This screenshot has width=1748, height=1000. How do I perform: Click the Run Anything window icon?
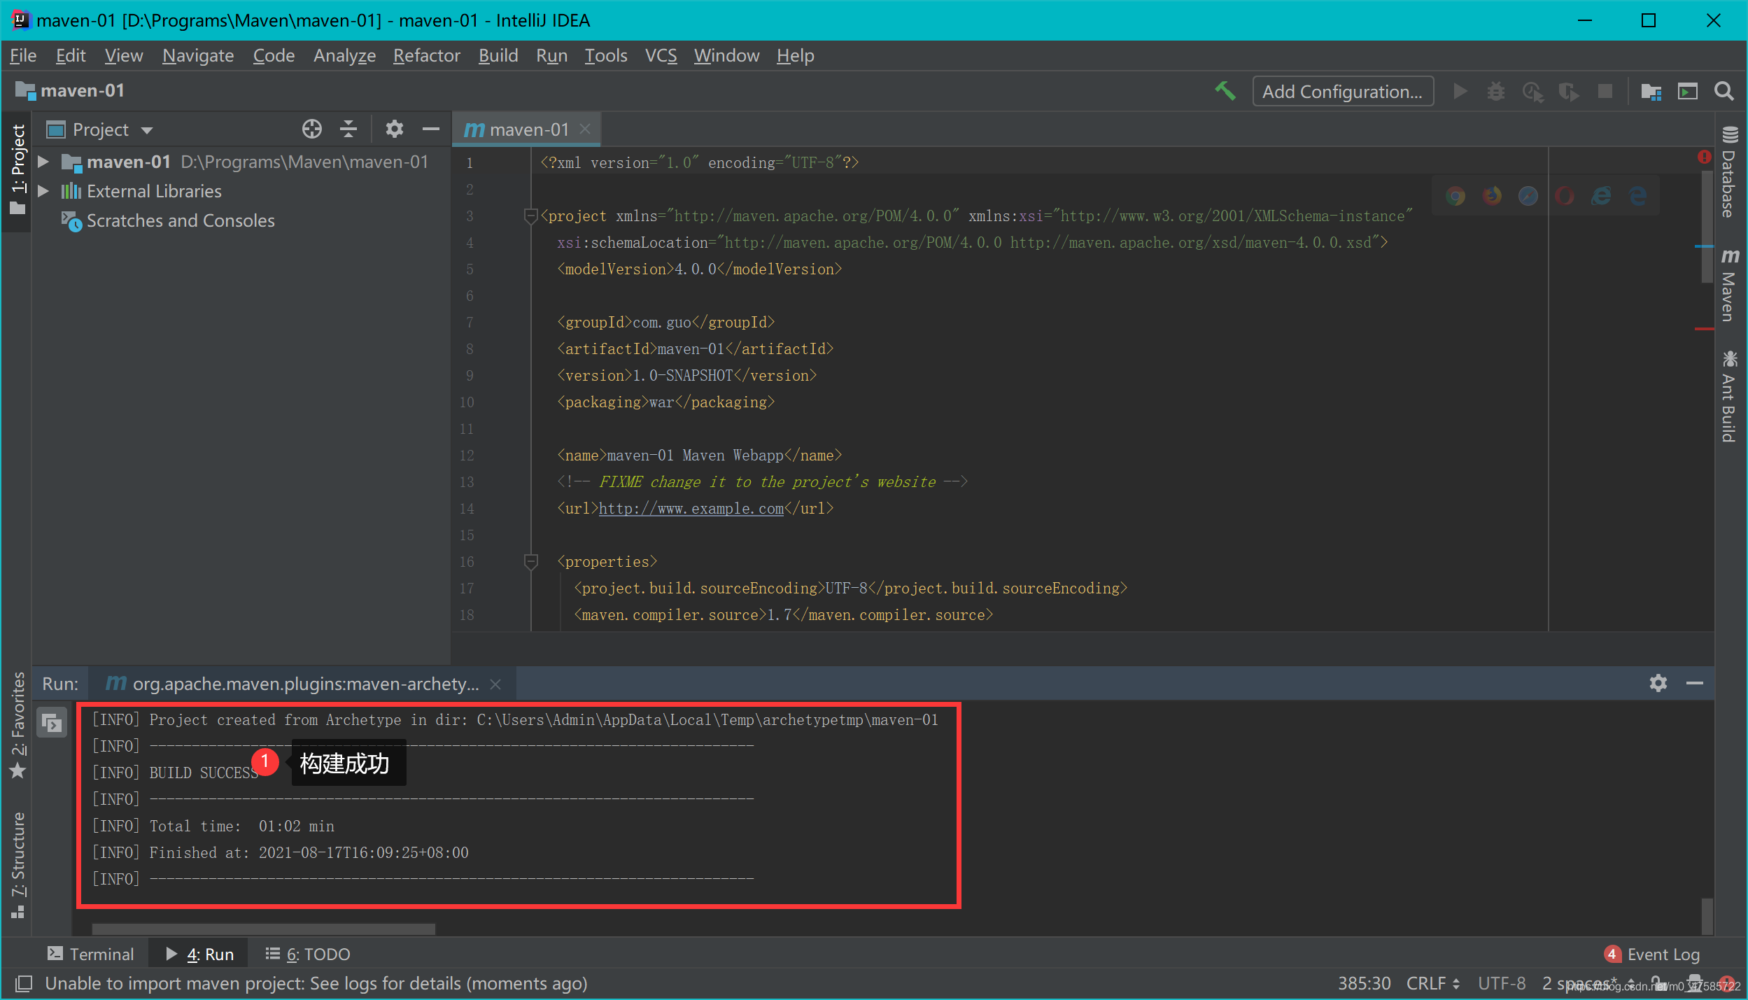click(x=1688, y=92)
